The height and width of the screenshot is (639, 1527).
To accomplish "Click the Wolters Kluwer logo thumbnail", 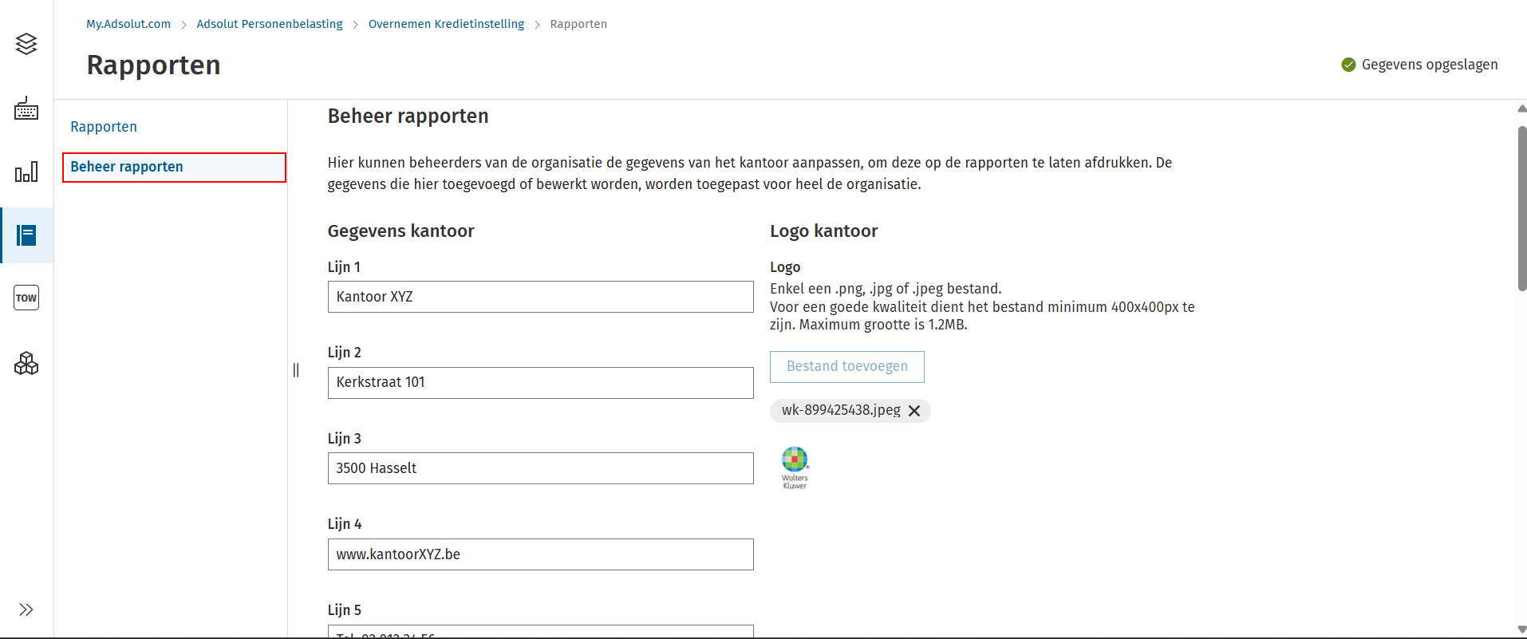I will [795, 467].
